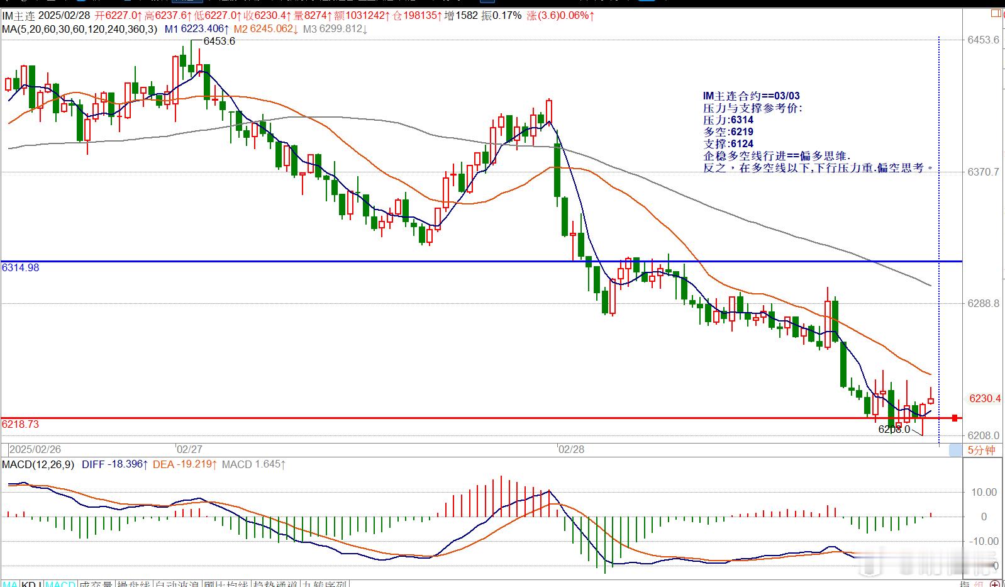Switch to the KDJ indicator tab
This screenshot has width=1005, height=587.
tap(31, 583)
